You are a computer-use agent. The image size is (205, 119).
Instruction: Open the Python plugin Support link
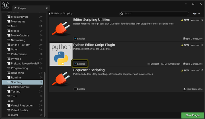pos(155,64)
